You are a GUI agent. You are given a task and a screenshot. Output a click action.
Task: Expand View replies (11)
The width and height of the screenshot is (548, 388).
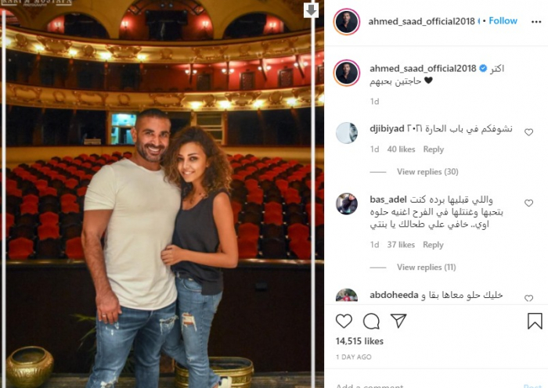tap(426, 268)
